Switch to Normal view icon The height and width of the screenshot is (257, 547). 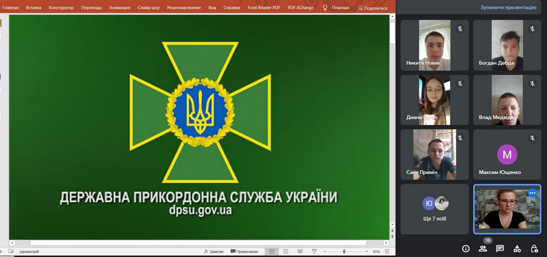[271, 252]
